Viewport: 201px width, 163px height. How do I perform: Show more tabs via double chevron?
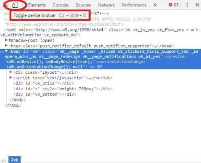(155, 5)
